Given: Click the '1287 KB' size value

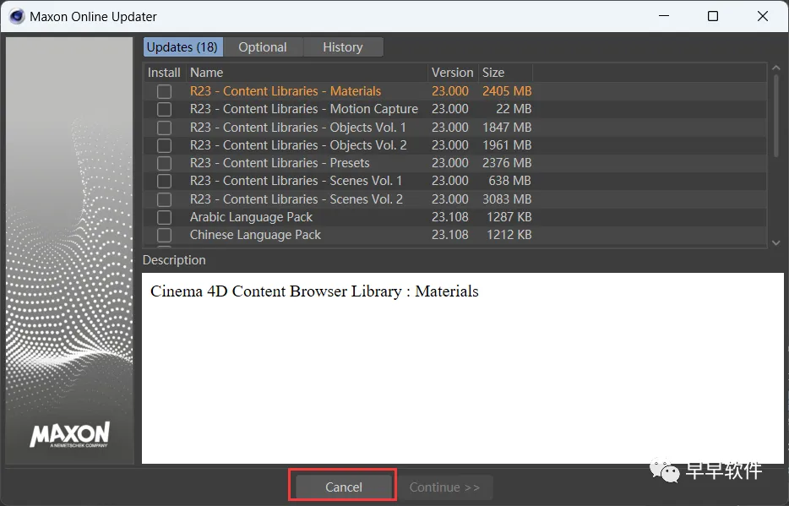Looking at the screenshot, I should coord(509,217).
